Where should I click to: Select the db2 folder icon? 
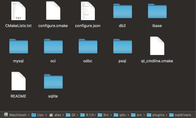pyautogui.click(x=123, y=11)
